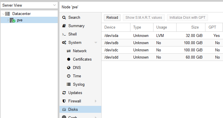Click the Updates refresh icon

click(x=64, y=93)
